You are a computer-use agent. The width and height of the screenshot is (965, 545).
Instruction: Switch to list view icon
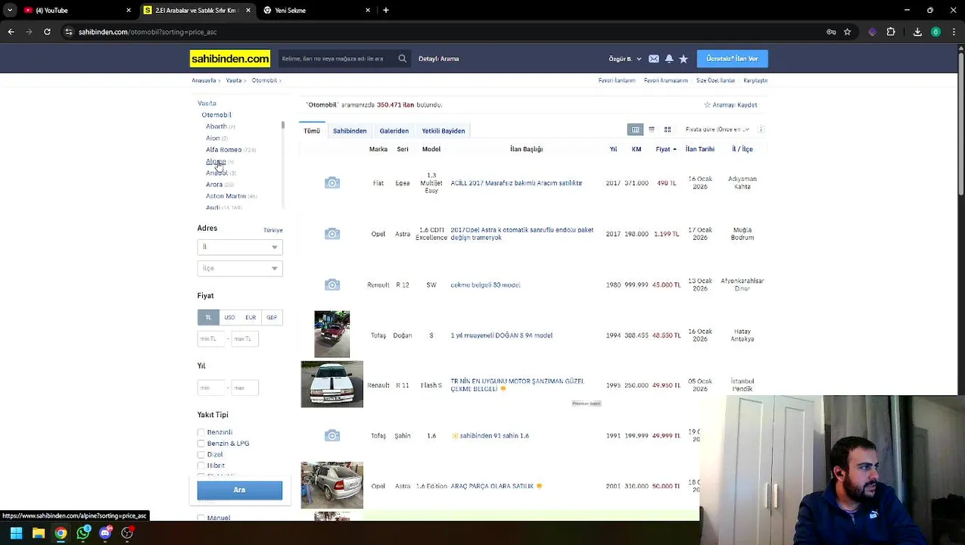(651, 129)
